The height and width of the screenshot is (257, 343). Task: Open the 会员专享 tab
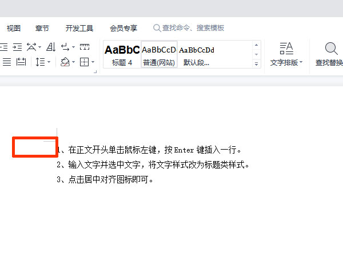coord(123,28)
